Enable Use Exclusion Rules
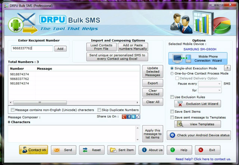The width and height of the screenshot is (239, 165). 172,97
